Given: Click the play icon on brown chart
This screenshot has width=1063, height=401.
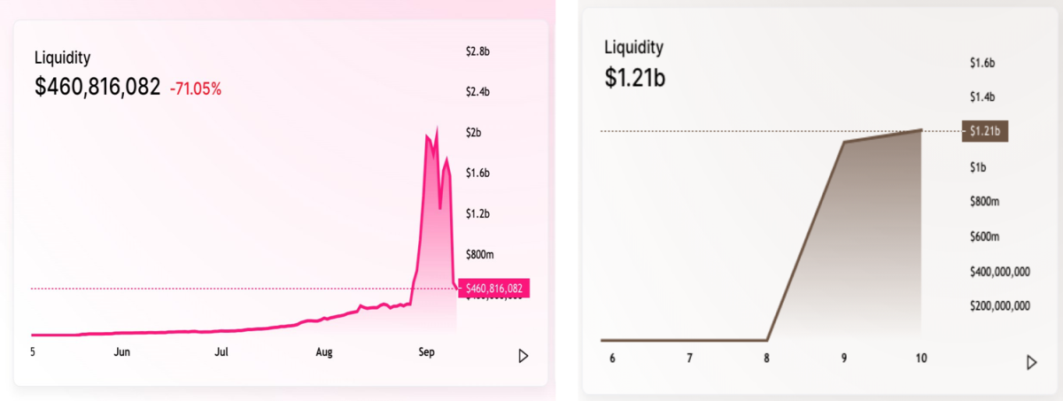Looking at the screenshot, I should (x=1031, y=362).
